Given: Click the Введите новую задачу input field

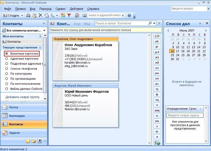Looking at the screenshot, I should (x=185, y=115).
